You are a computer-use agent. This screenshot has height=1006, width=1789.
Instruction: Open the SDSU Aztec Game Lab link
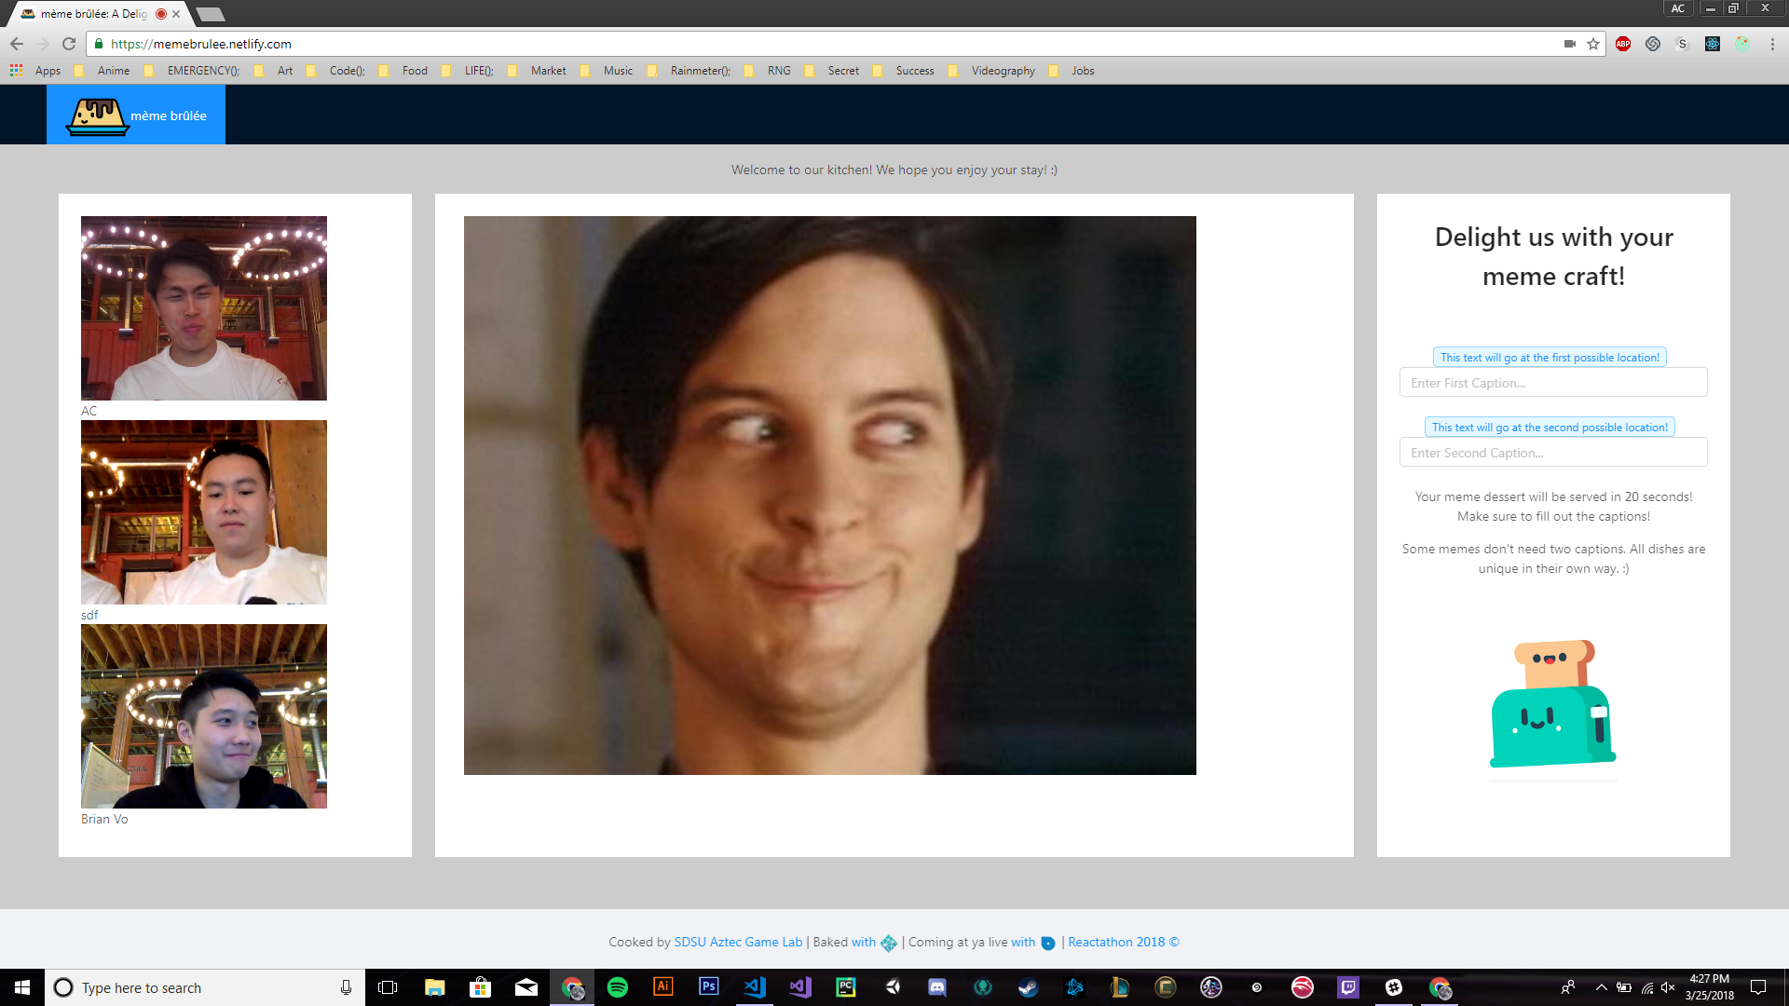coord(738,942)
